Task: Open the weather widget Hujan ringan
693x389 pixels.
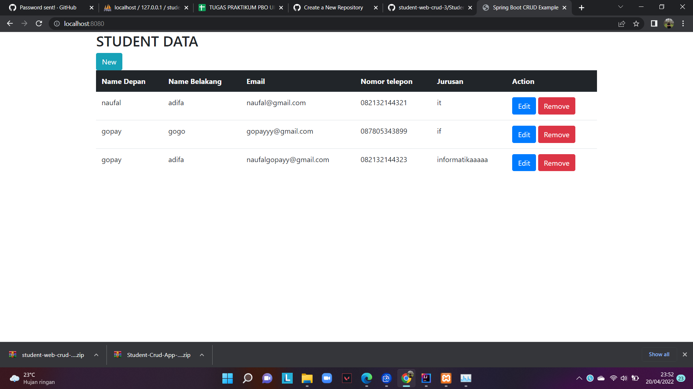Action: (x=32, y=378)
